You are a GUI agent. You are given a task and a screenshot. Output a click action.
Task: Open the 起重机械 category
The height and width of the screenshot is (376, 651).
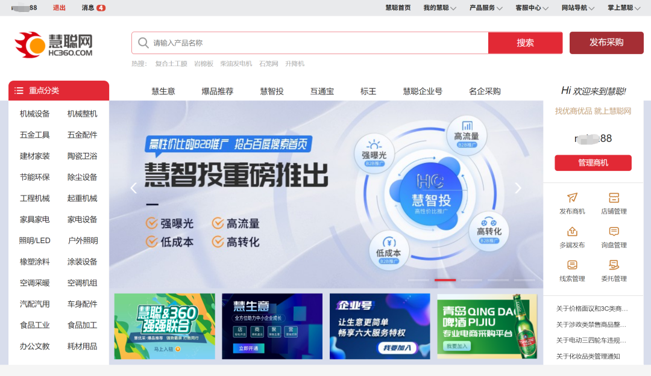coord(82,198)
